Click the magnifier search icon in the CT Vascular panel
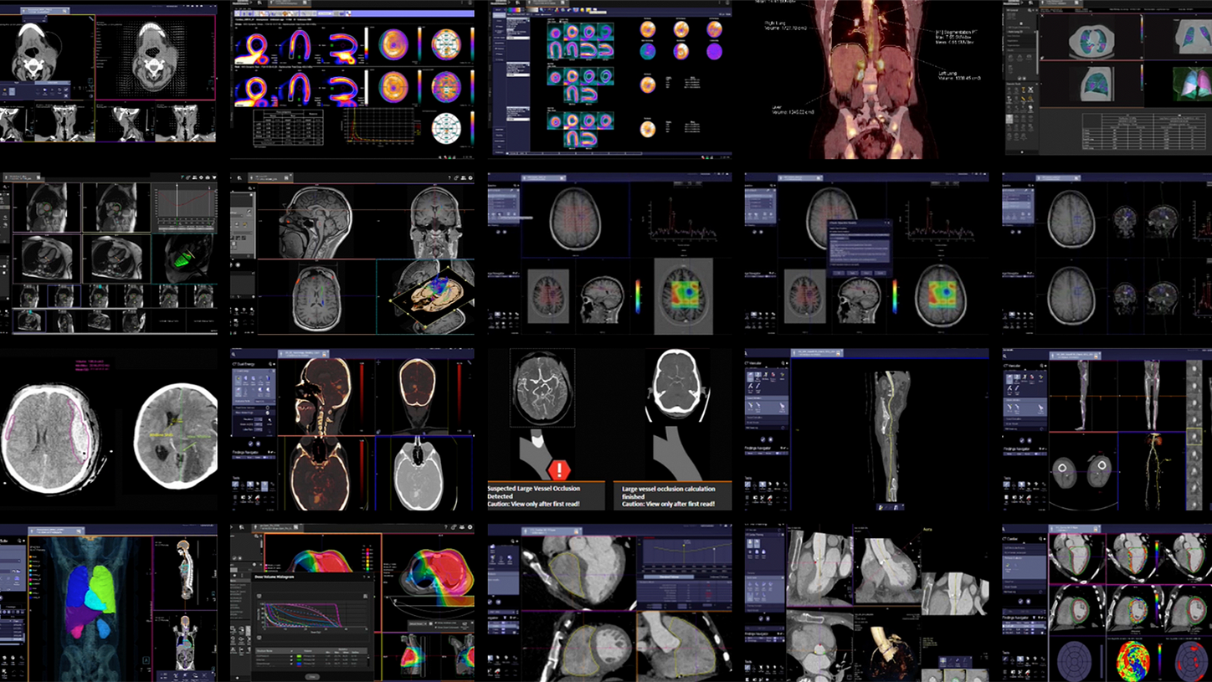This screenshot has height=682, width=1212. (783, 362)
